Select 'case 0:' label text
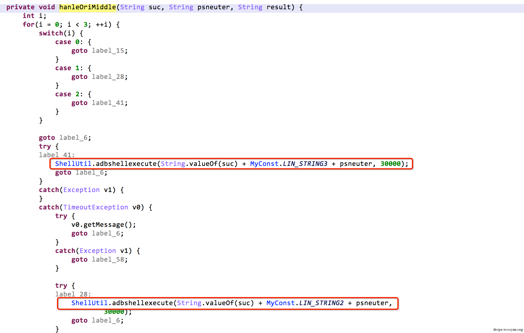The height and width of the screenshot is (333, 524). click(69, 42)
